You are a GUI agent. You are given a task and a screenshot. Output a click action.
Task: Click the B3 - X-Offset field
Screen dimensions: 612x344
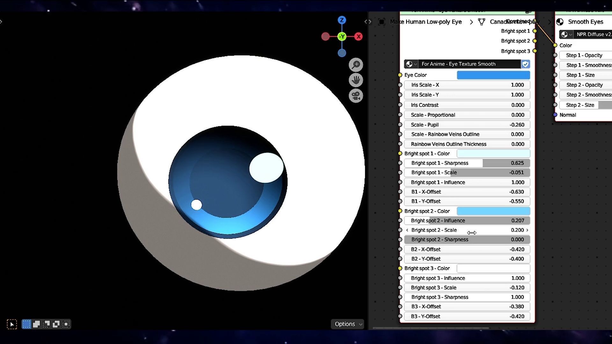pyautogui.click(x=467, y=307)
